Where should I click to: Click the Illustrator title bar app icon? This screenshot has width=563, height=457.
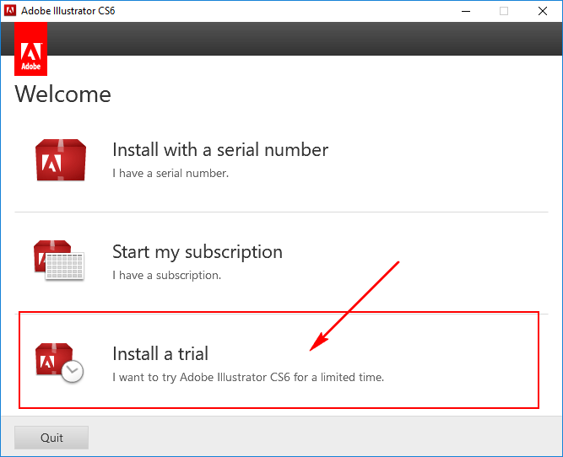coord(10,11)
